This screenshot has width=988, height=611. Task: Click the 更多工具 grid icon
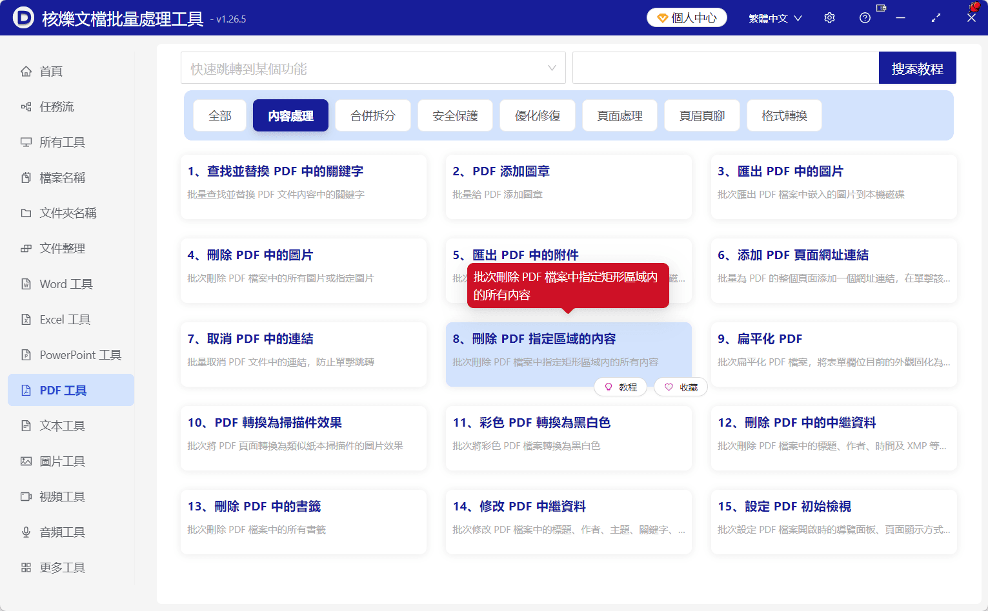pyautogui.click(x=26, y=567)
